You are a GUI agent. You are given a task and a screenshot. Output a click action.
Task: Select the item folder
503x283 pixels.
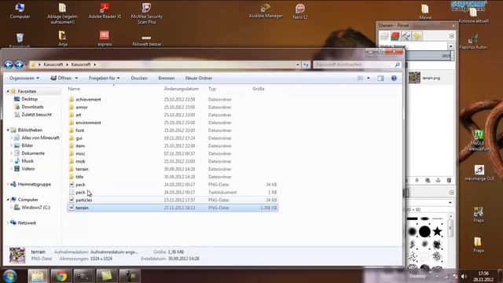click(80, 146)
